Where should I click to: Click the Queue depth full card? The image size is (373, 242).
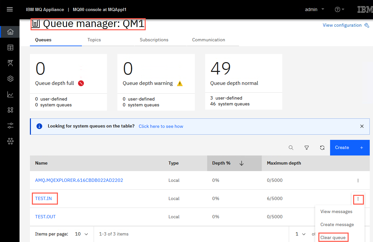click(x=68, y=82)
